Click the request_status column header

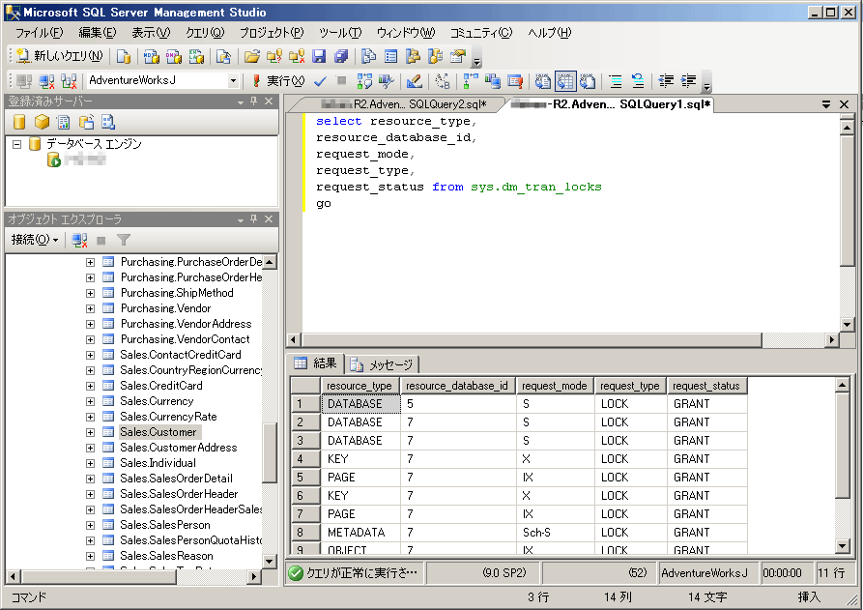(706, 386)
